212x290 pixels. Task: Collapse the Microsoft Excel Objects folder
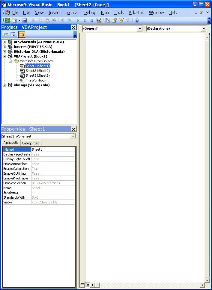(10, 61)
